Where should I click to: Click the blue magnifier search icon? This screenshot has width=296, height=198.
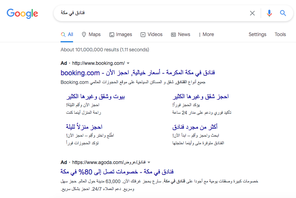[x=283, y=13]
